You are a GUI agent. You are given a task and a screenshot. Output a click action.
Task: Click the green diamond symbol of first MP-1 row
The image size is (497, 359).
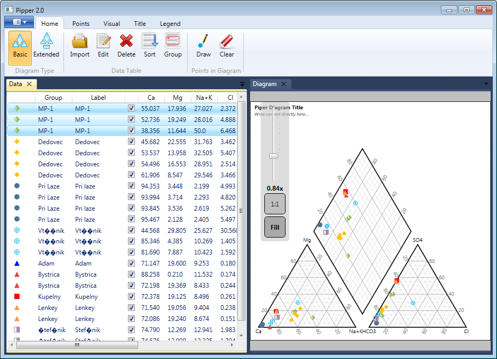pyautogui.click(x=17, y=108)
